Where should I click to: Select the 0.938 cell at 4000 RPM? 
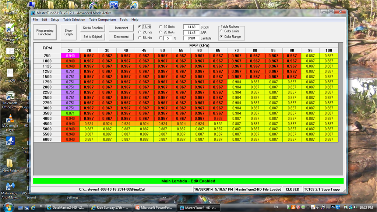coord(218,119)
